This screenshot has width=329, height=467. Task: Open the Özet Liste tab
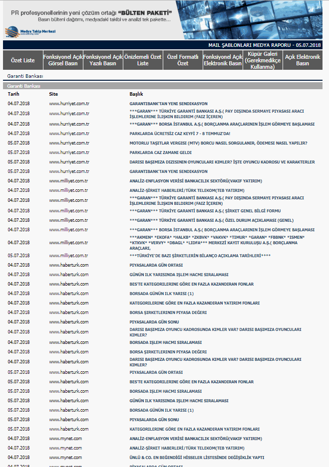[x=22, y=60]
